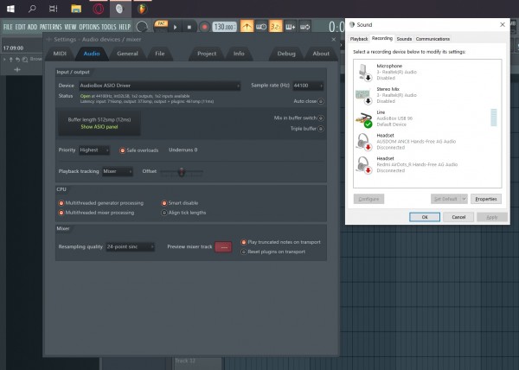
Task: Open the Playback tab in Sound dialog
Action: click(359, 39)
